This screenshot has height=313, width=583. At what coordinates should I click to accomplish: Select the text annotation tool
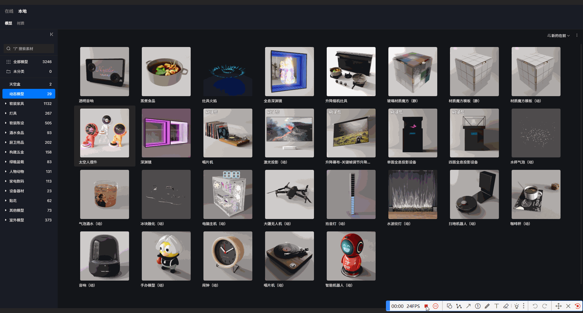[496, 306]
